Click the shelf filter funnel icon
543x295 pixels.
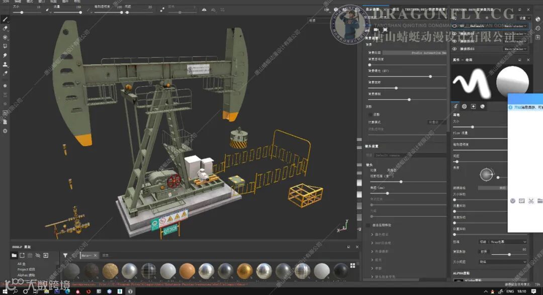pyautogui.click(x=65, y=255)
